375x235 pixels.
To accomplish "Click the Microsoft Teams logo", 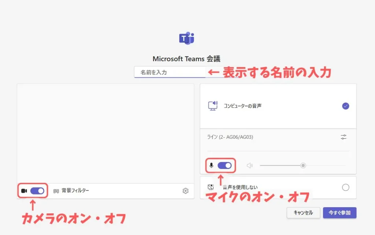I will click(x=186, y=38).
